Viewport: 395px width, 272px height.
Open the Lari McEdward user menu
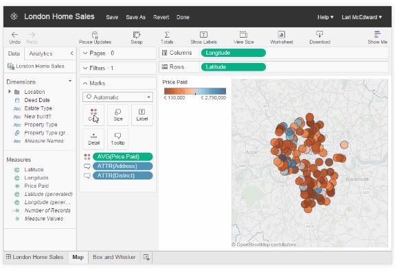pos(362,17)
